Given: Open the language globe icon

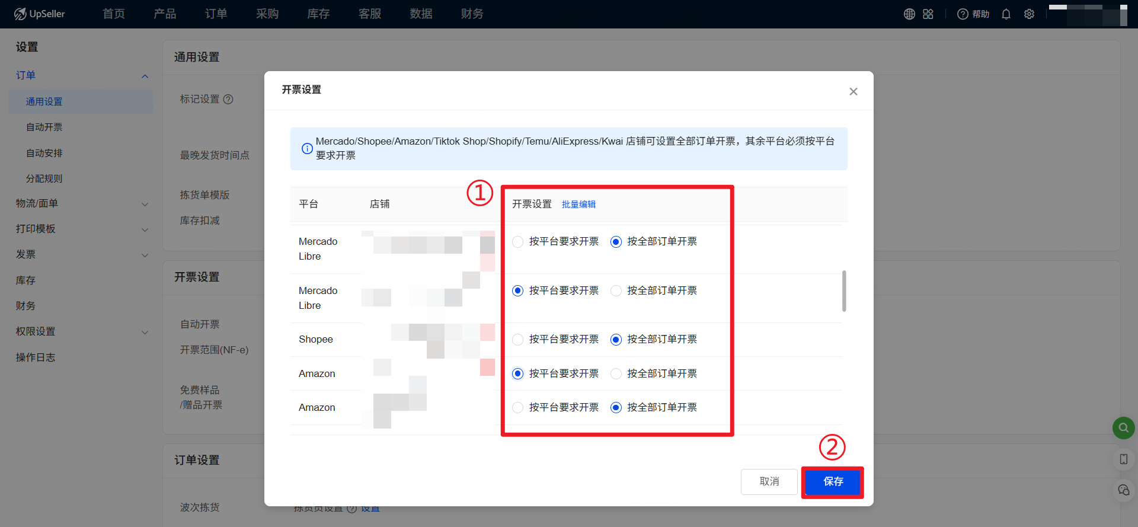Looking at the screenshot, I should [x=909, y=14].
